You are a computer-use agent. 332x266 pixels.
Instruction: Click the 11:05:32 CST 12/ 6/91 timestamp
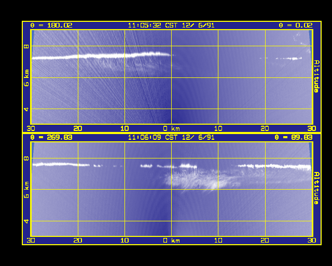(171, 25)
